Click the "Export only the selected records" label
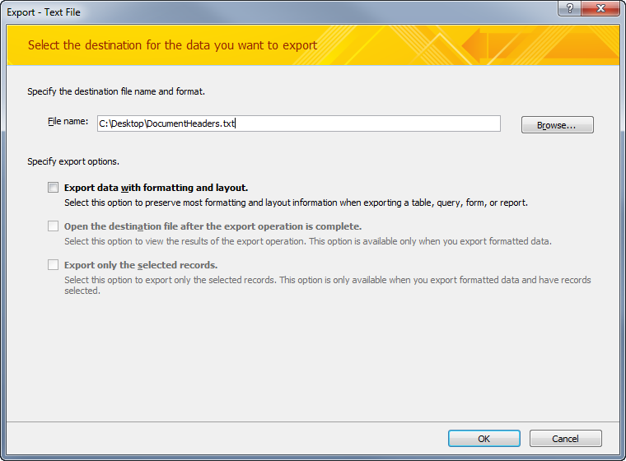The image size is (626, 461). point(141,265)
